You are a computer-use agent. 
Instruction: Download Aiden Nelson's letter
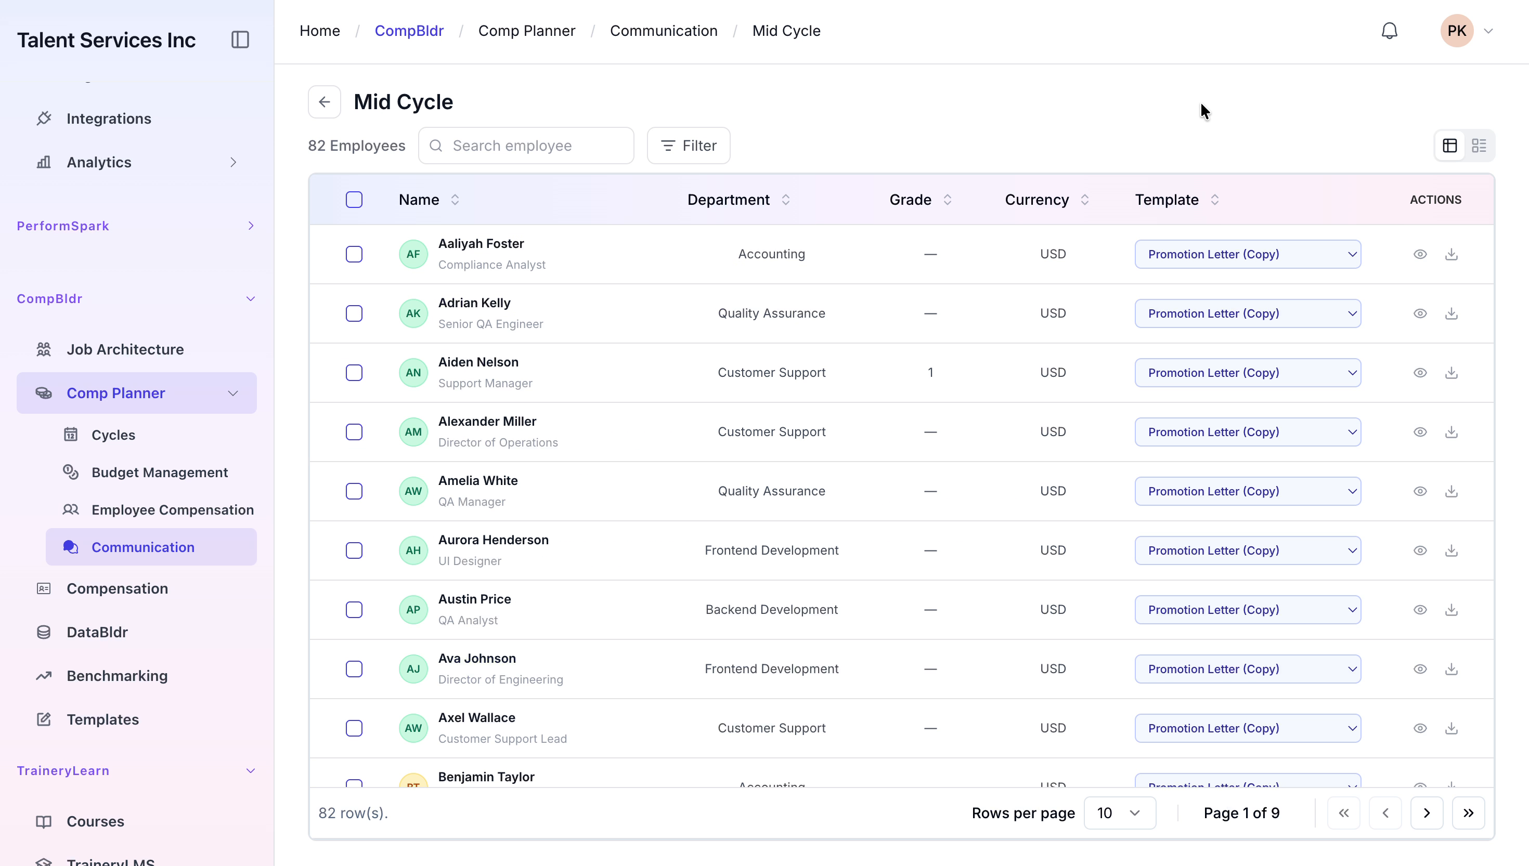[x=1451, y=372]
